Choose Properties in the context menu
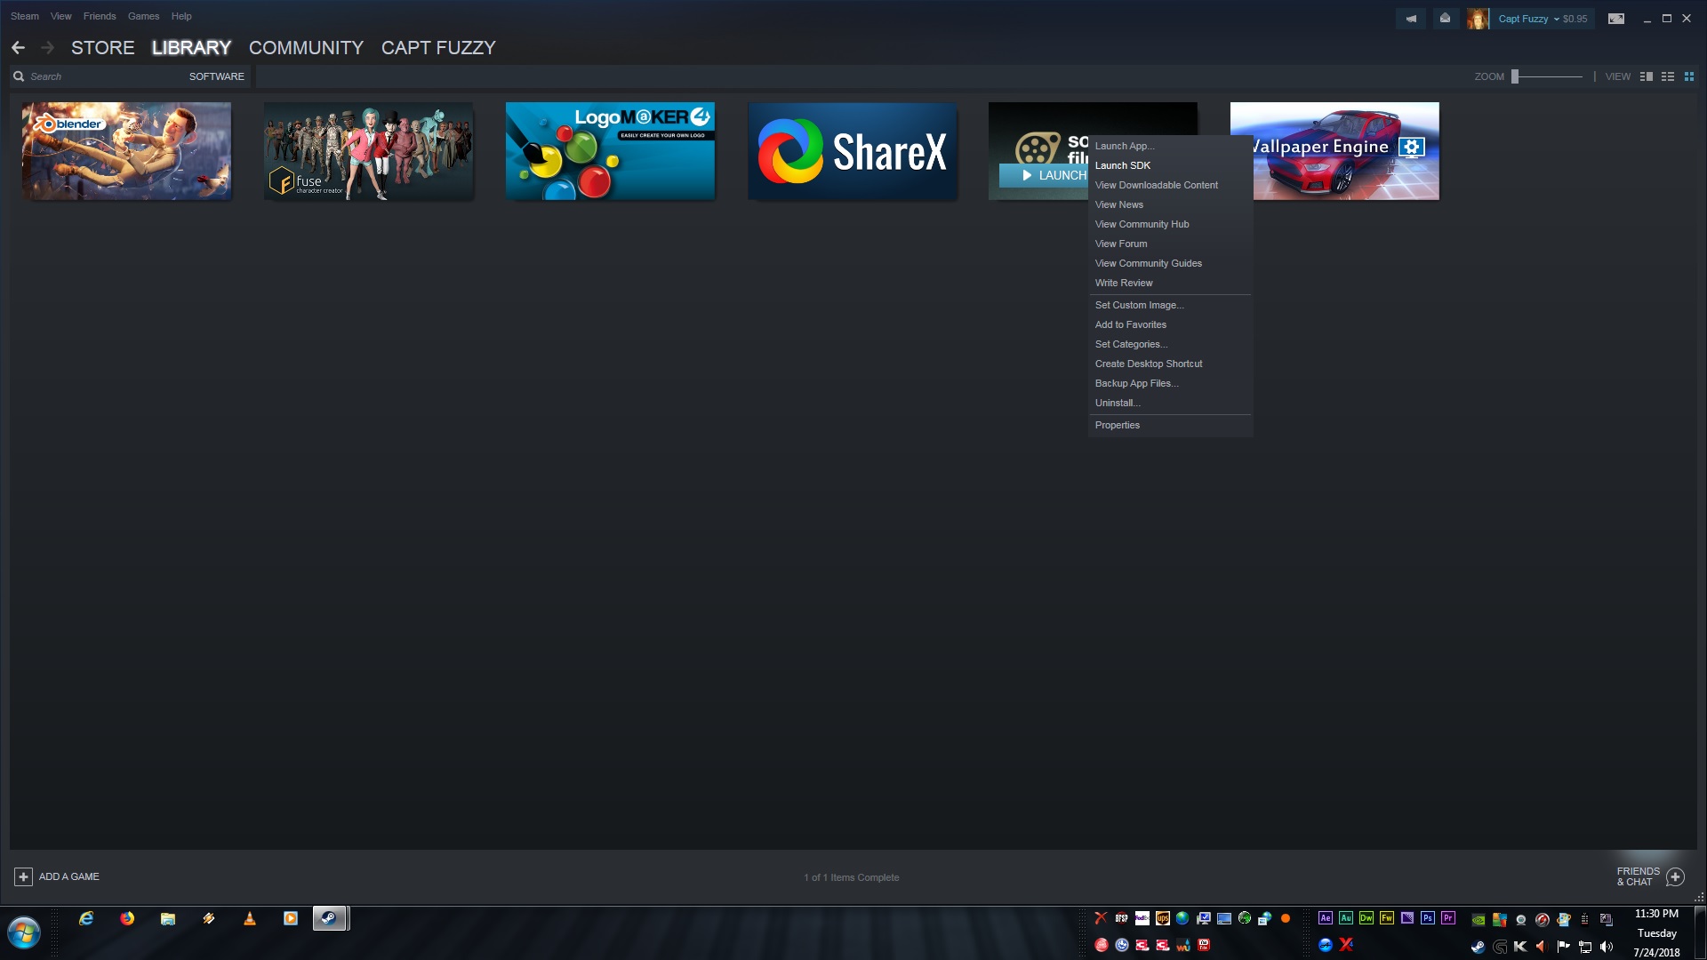The image size is (1707, 960). [x=1118, y=425]
